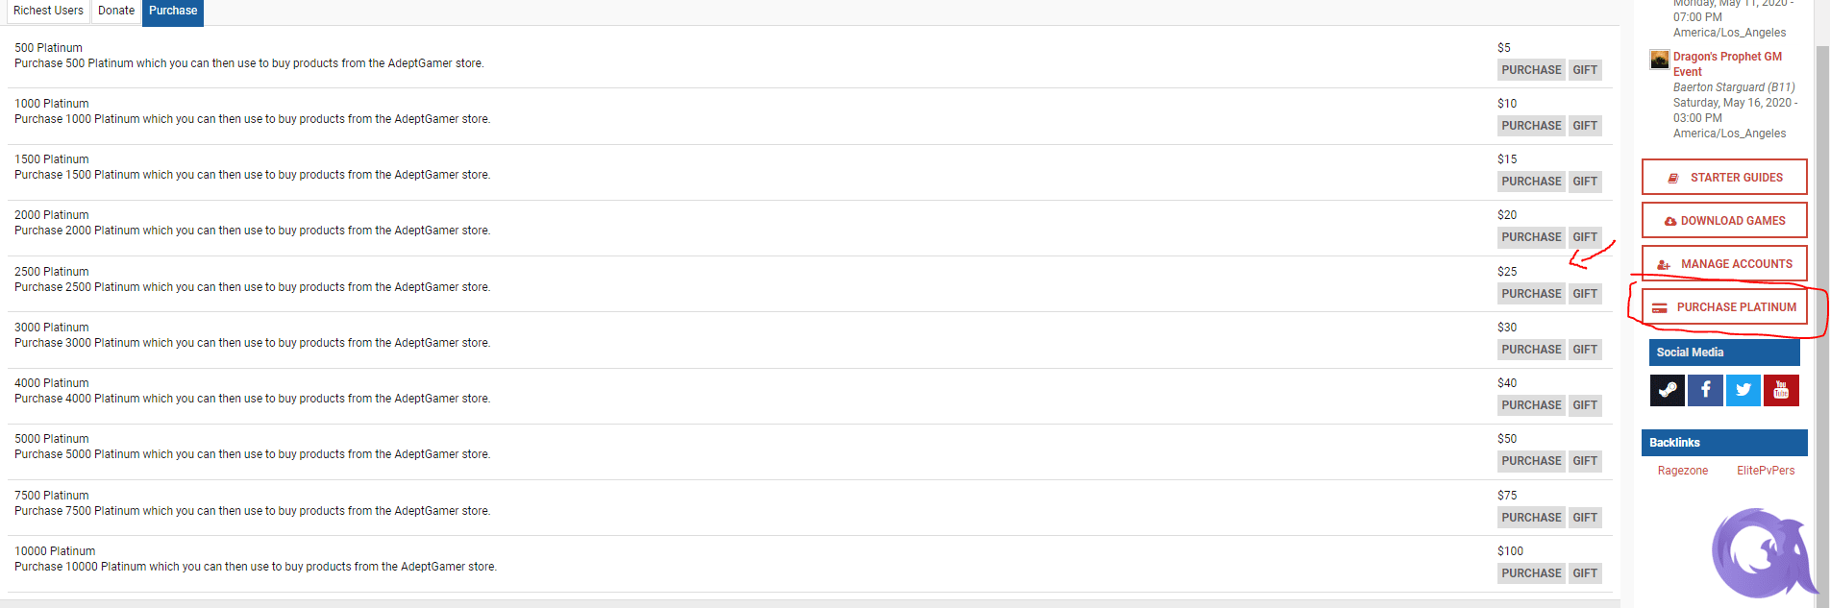Gift the 2500 Platinum package
The width and height of the screenshot is (1830, 608).
[1585, 294]
